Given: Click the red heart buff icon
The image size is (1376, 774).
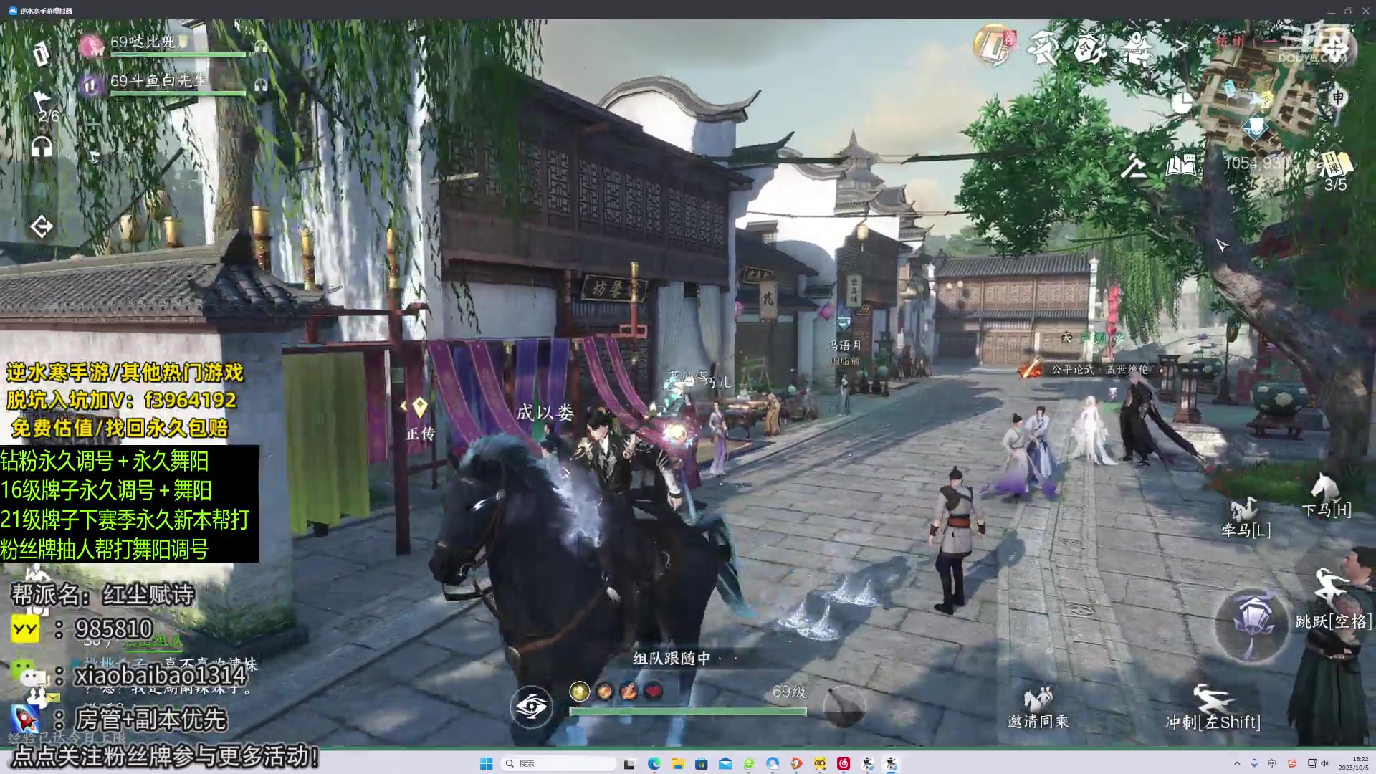Looking at the screenshot, I should [x=653, y=691].
